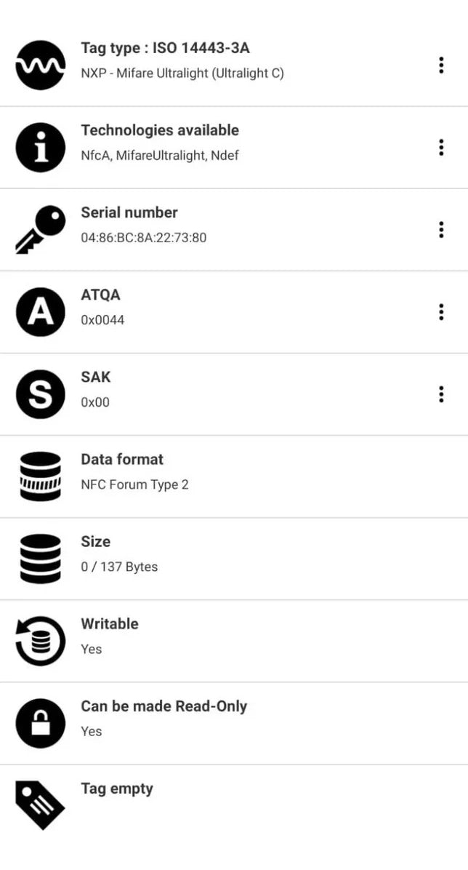The image size is (468, 870).
Task: Tap the ATQA letter A icon
Action: (x=41, y=312)
